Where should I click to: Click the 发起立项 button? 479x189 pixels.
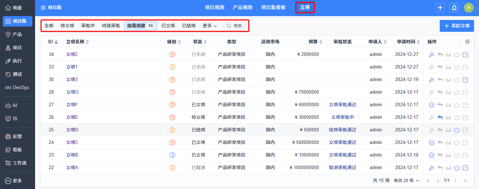[x=457, y=26]
